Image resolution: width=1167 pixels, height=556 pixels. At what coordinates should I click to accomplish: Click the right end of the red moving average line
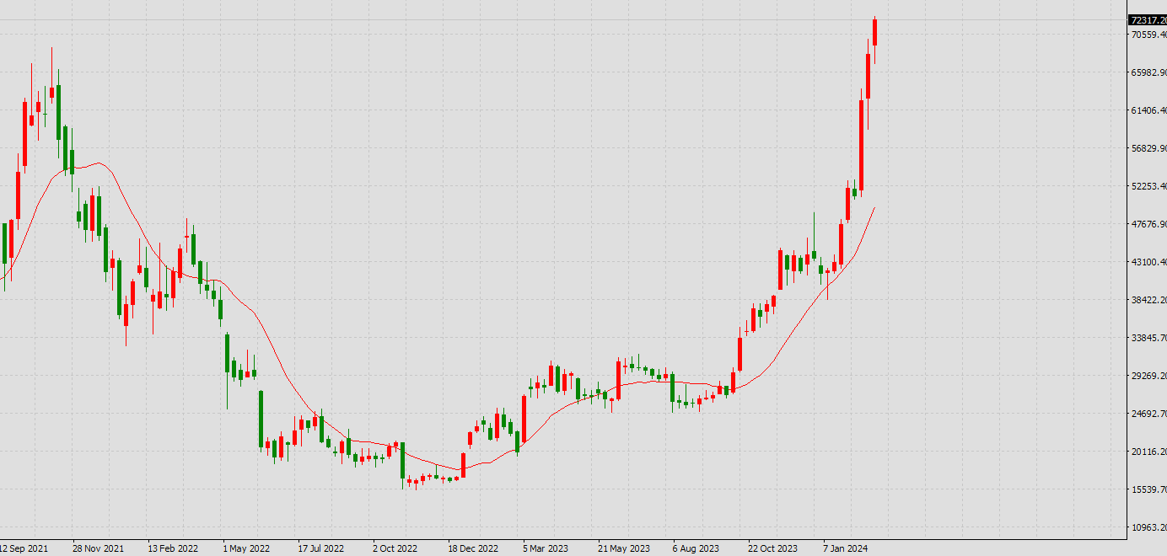pyautogui.click(x=874, y=207)
